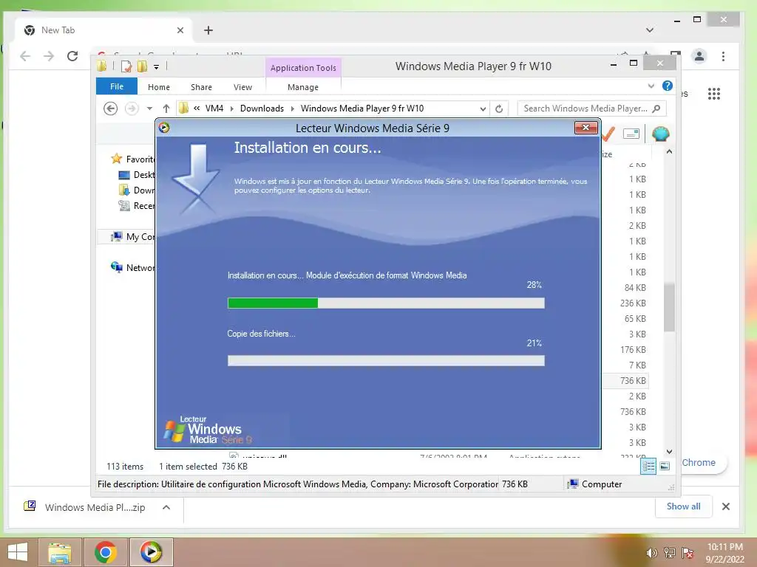Click the 176 KB size cell
Image resolution: width=757 pixels, height=567 pixels.
[x=633, y=349]
